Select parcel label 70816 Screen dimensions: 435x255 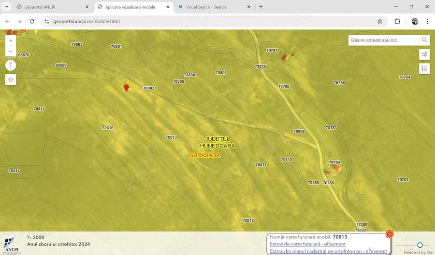coord(14,171)
